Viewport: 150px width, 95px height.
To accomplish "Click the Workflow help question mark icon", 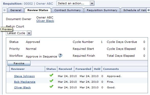I will [x=60, y=55].
